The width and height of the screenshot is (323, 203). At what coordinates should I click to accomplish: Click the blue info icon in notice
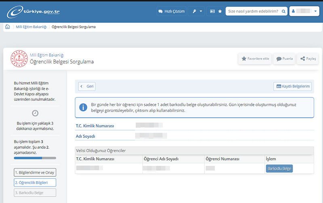(83, 108)
